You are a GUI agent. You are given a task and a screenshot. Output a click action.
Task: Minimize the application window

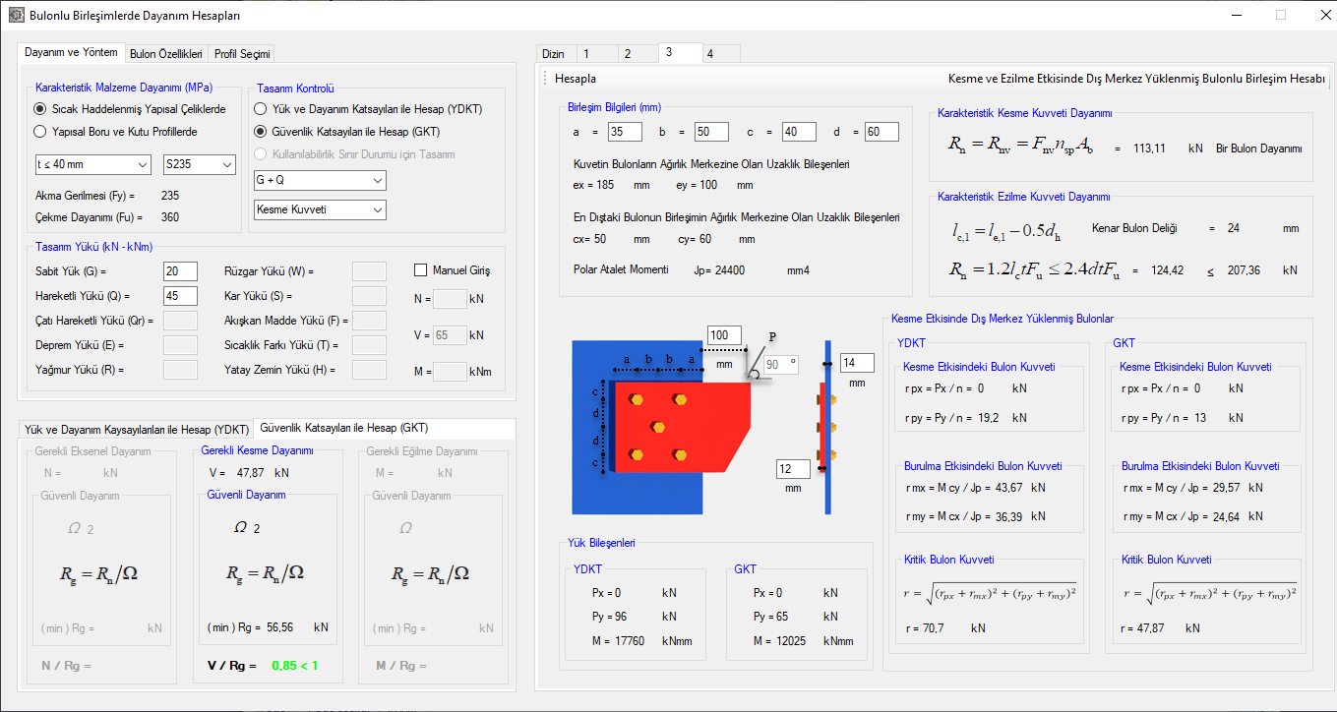pos(1237,16)
